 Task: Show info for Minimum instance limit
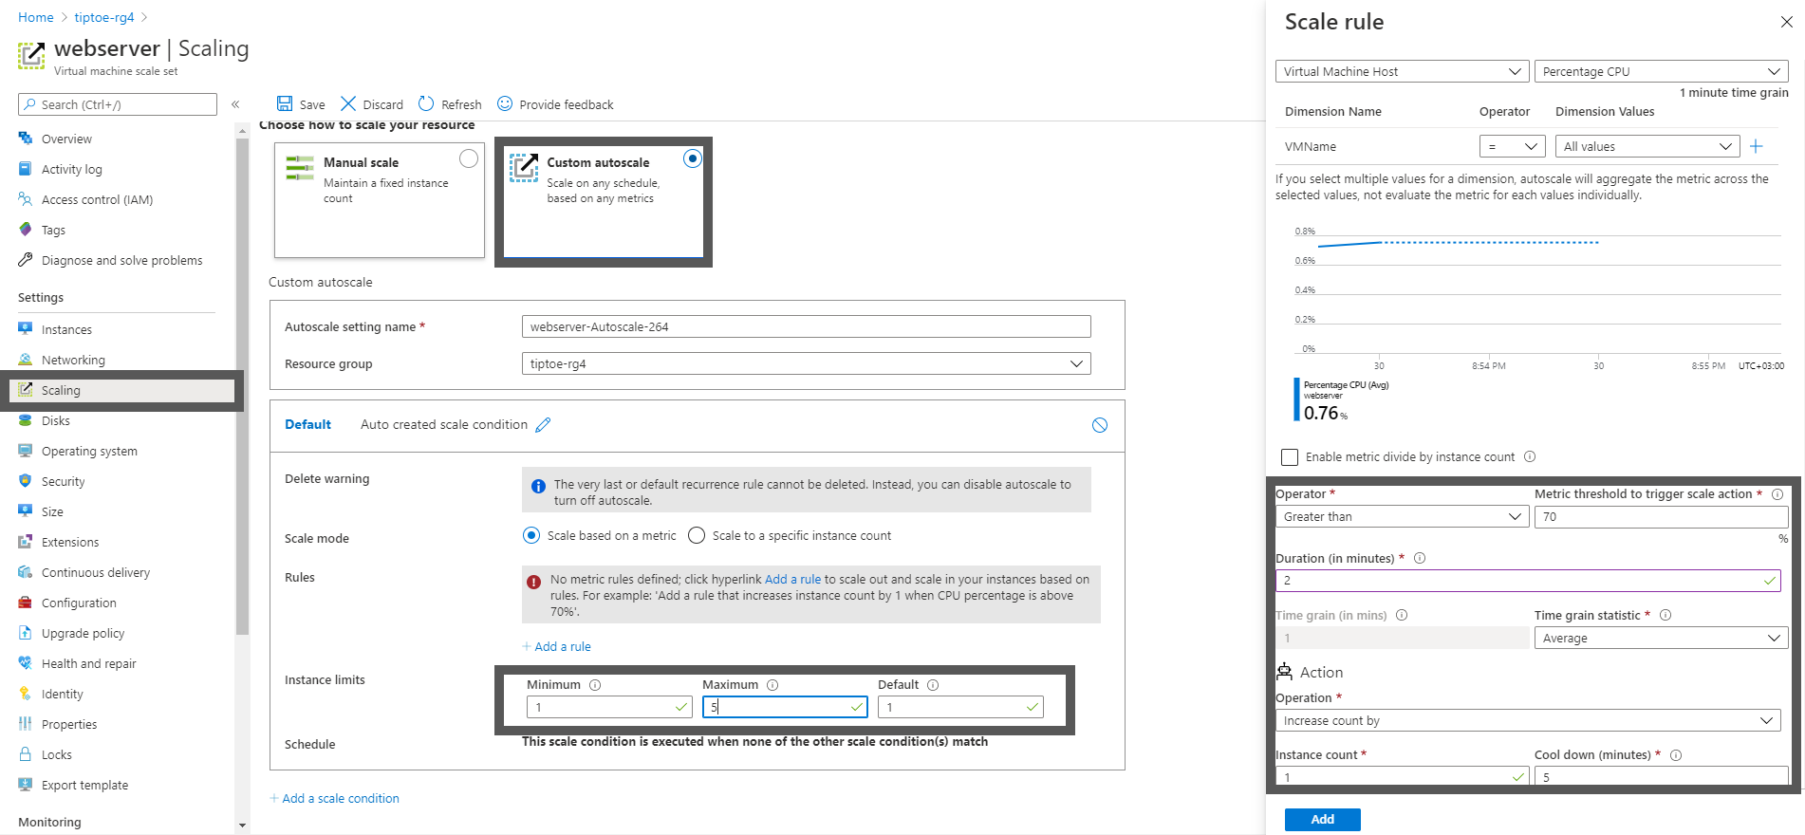point(595,685)
